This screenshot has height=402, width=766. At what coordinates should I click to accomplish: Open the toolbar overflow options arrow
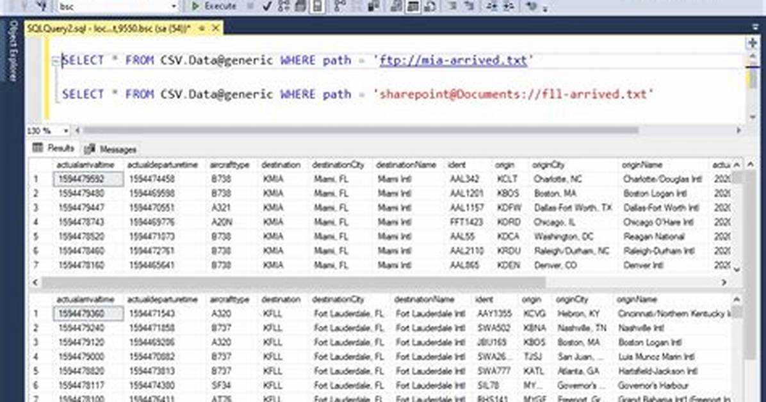546,8
